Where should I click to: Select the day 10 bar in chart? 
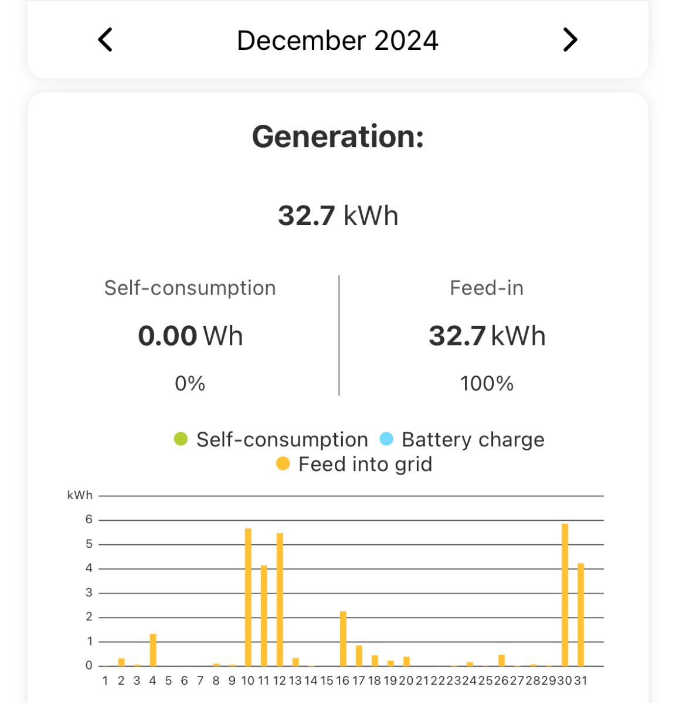tap(248, 598)
